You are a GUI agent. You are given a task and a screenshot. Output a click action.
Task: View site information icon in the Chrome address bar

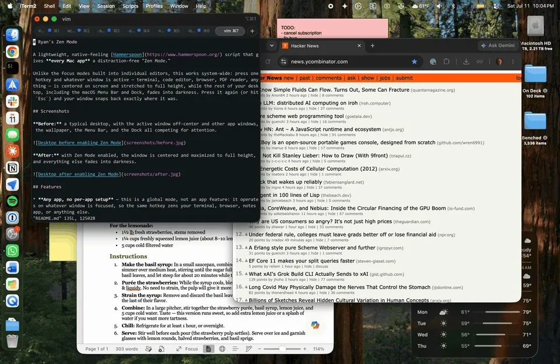point(283,61)
